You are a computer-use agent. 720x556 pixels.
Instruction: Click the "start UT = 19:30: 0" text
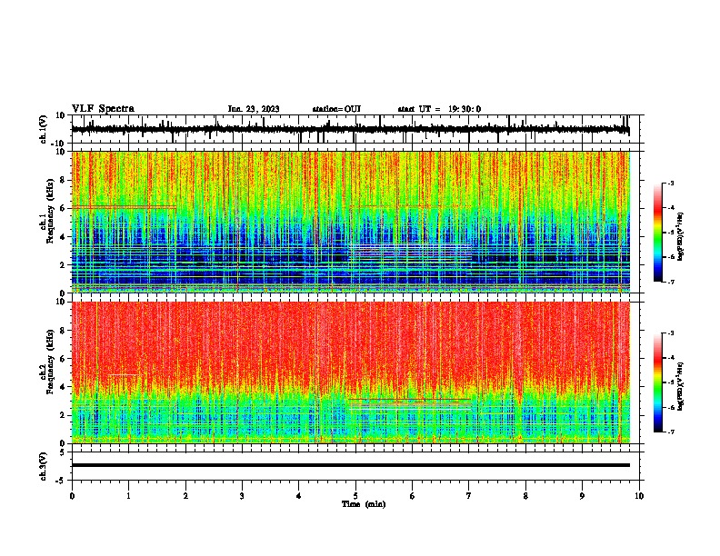tap(439, 109)
